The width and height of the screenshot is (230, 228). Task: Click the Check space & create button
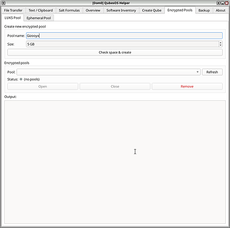(115, 52)
